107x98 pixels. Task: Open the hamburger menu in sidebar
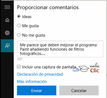pos(7,7)
